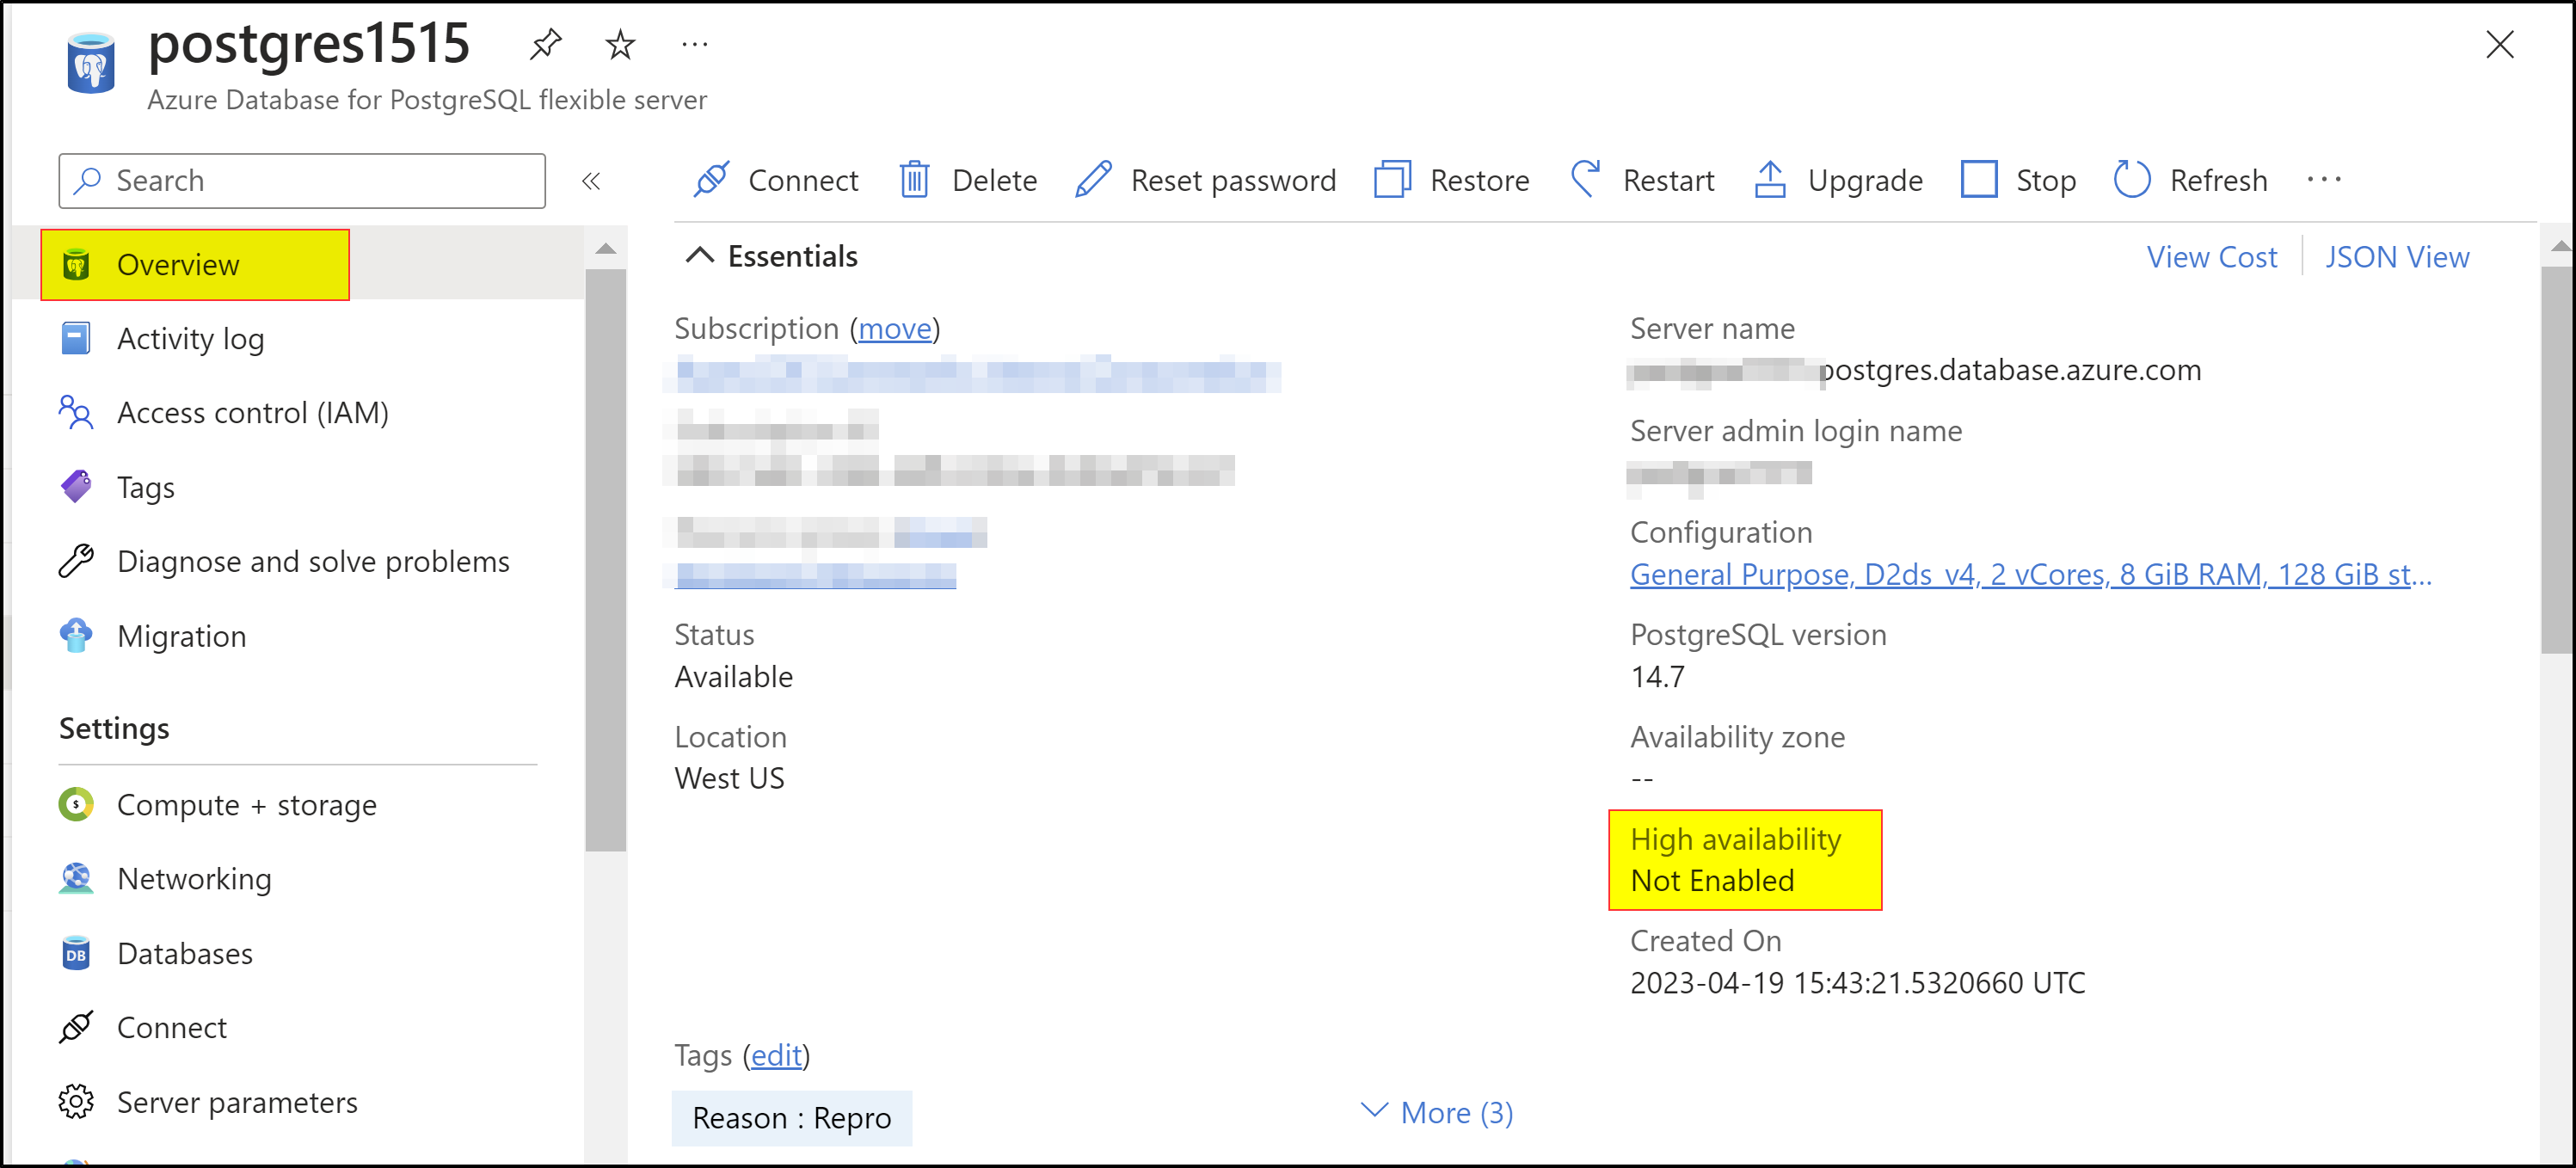Click the Compute + storage icon
Screen dimensions: 2576x1168
coord(76,805)
